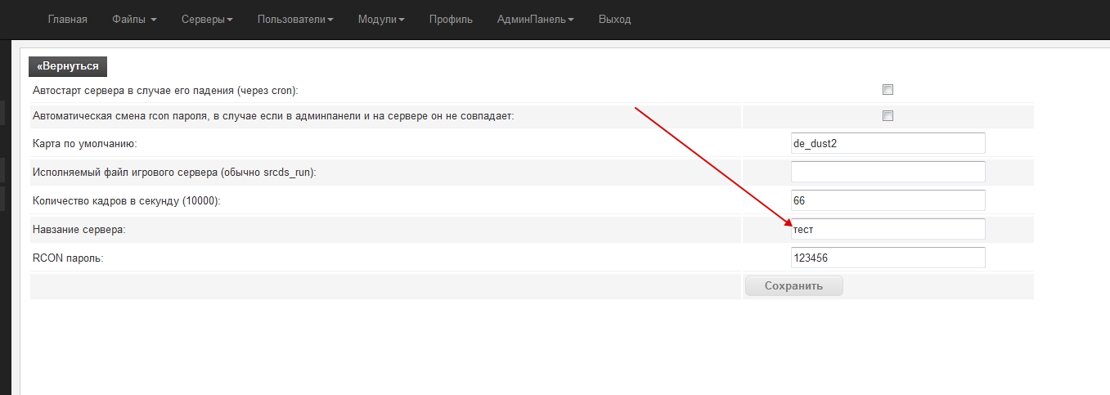1110x395 pixels.
Task: Expand the Файлы dropdown menu
Action: 134,19
